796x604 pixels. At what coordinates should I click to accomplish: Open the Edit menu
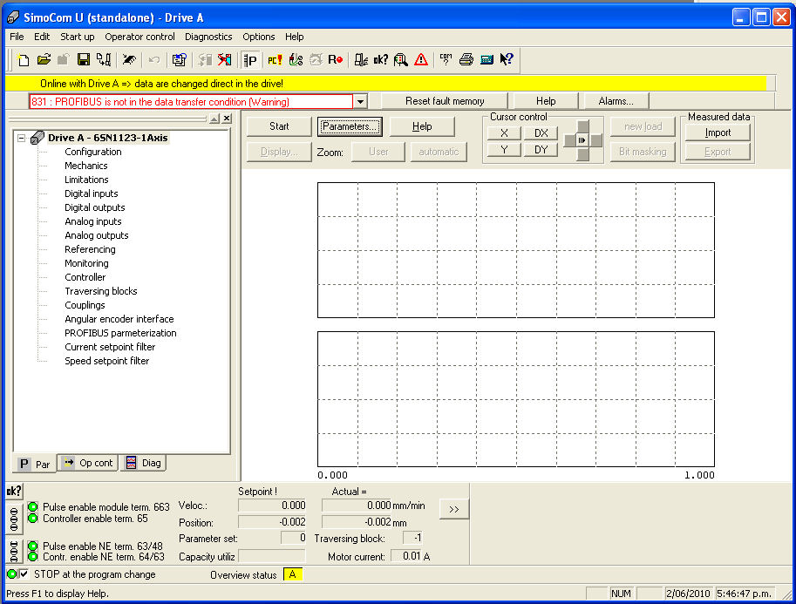point(42,37)
